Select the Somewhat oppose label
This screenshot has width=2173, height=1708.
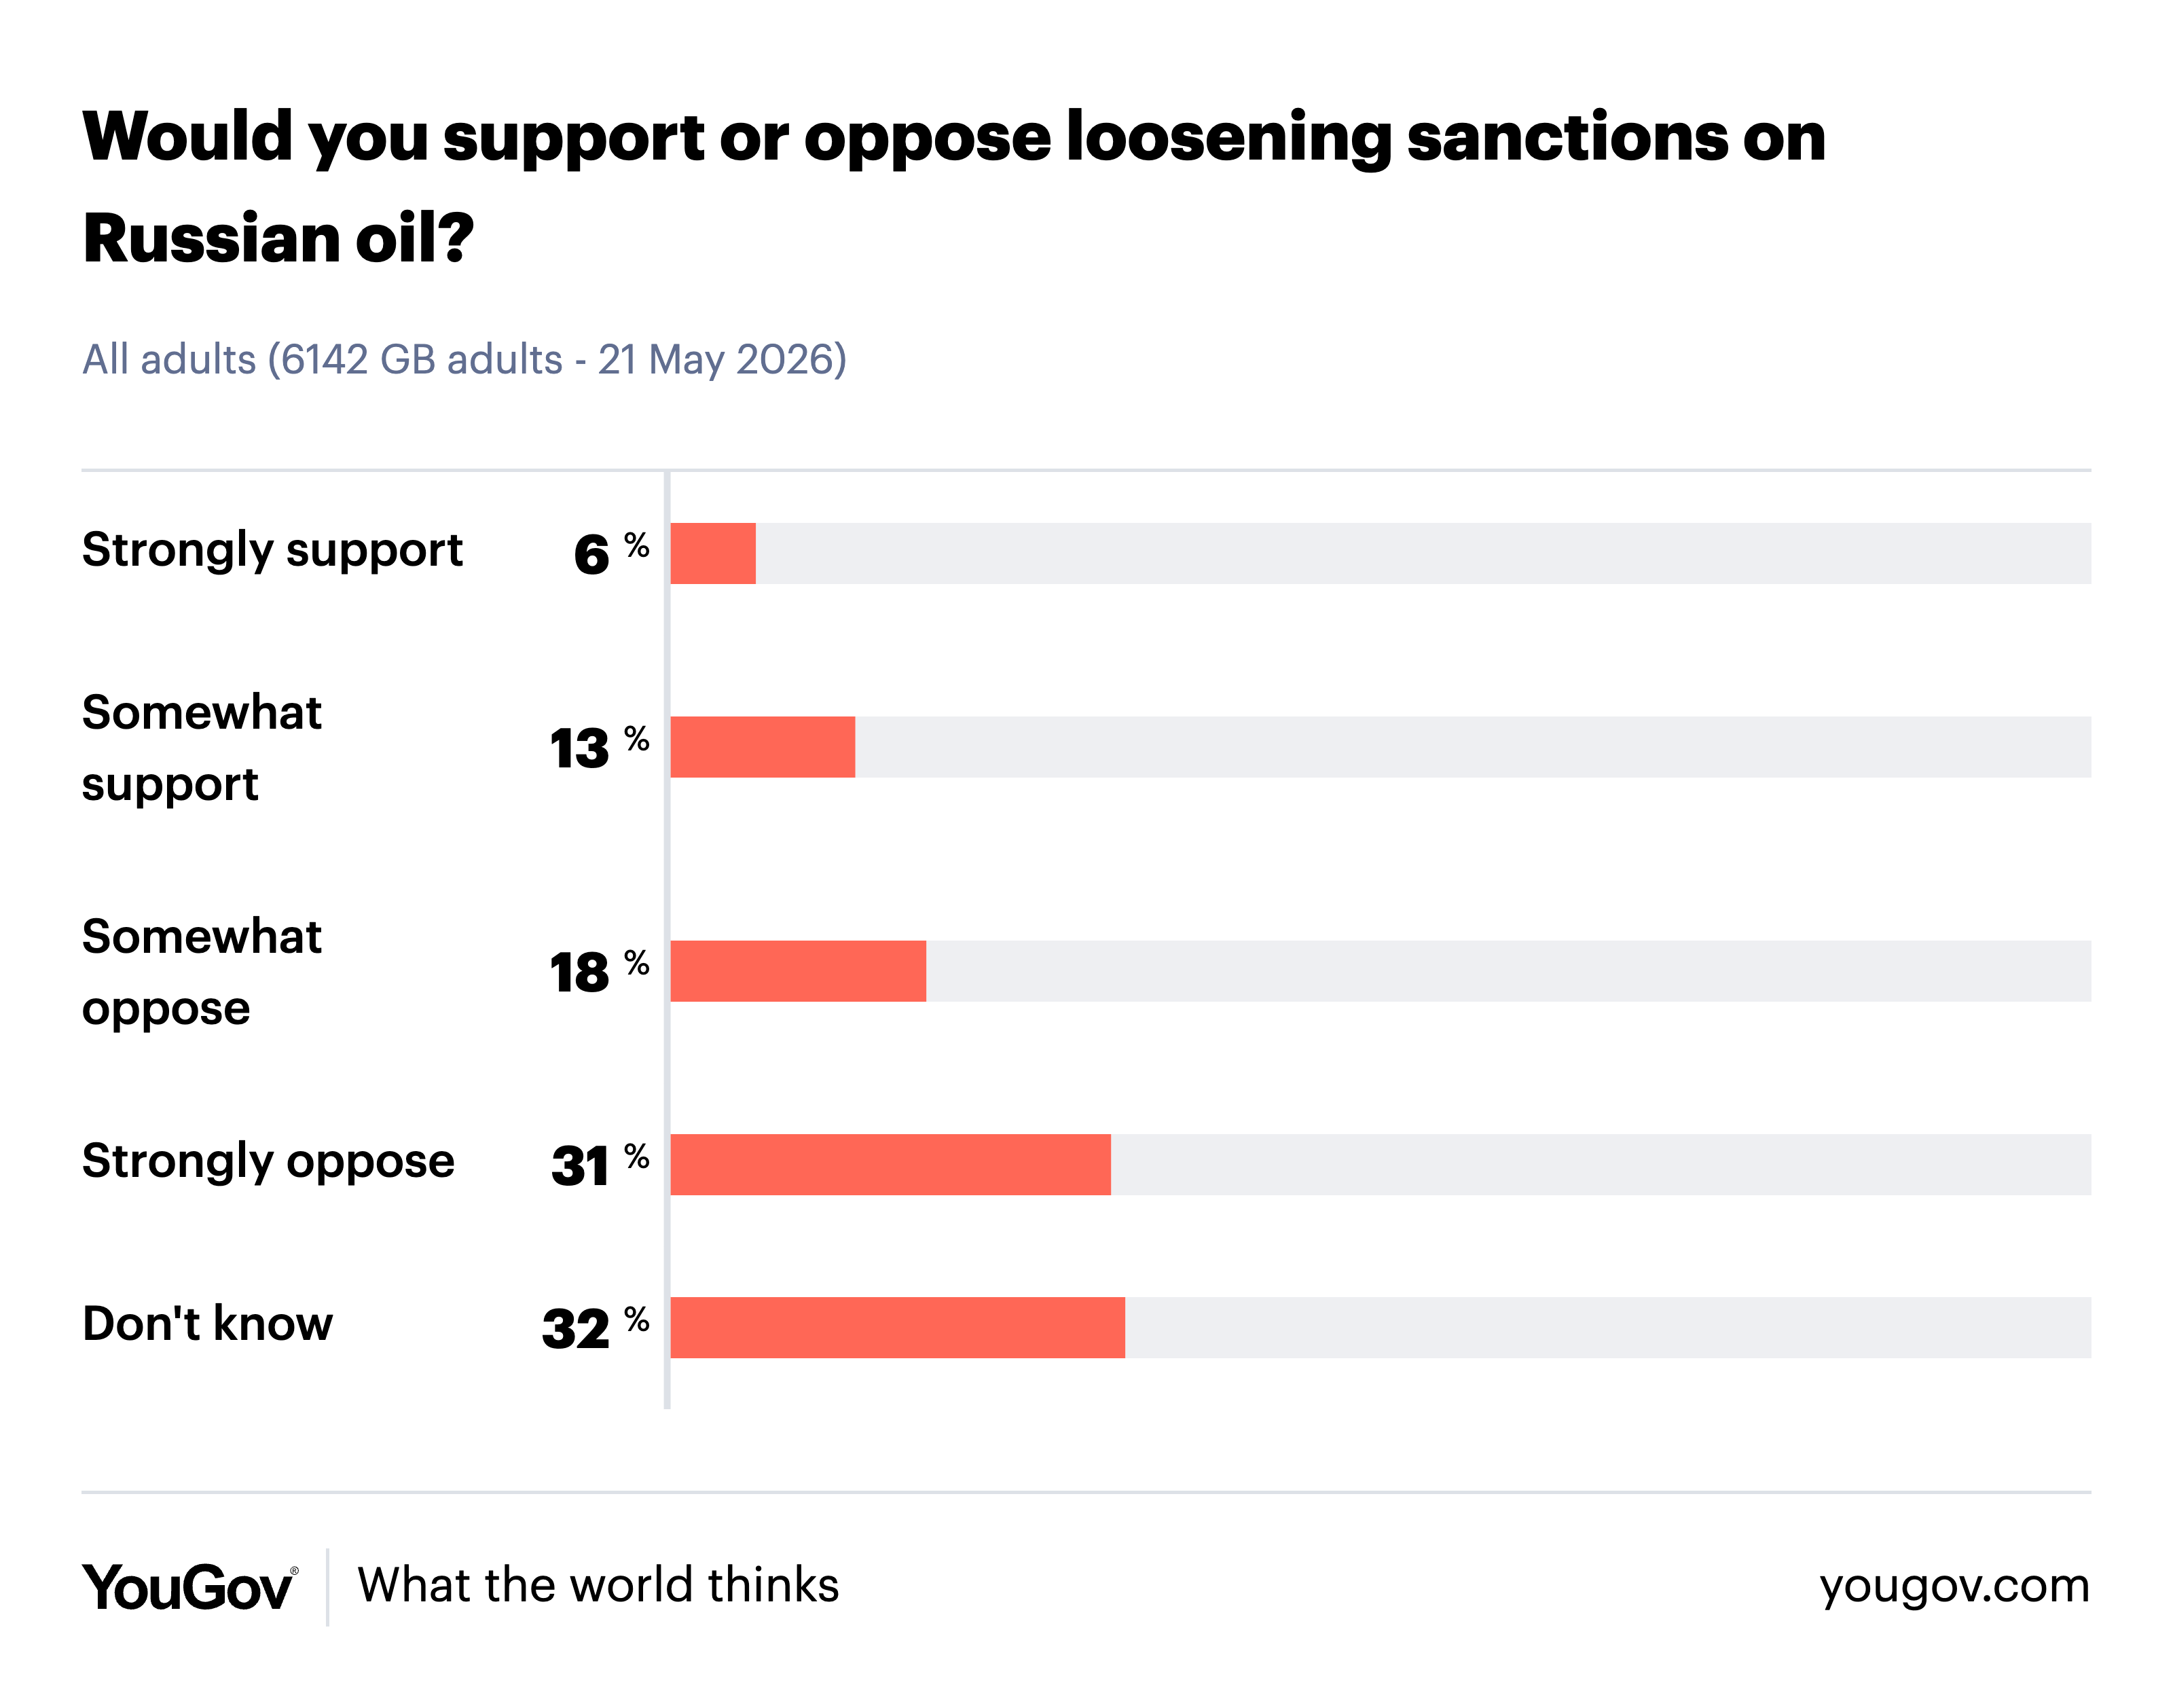(201, 972)
